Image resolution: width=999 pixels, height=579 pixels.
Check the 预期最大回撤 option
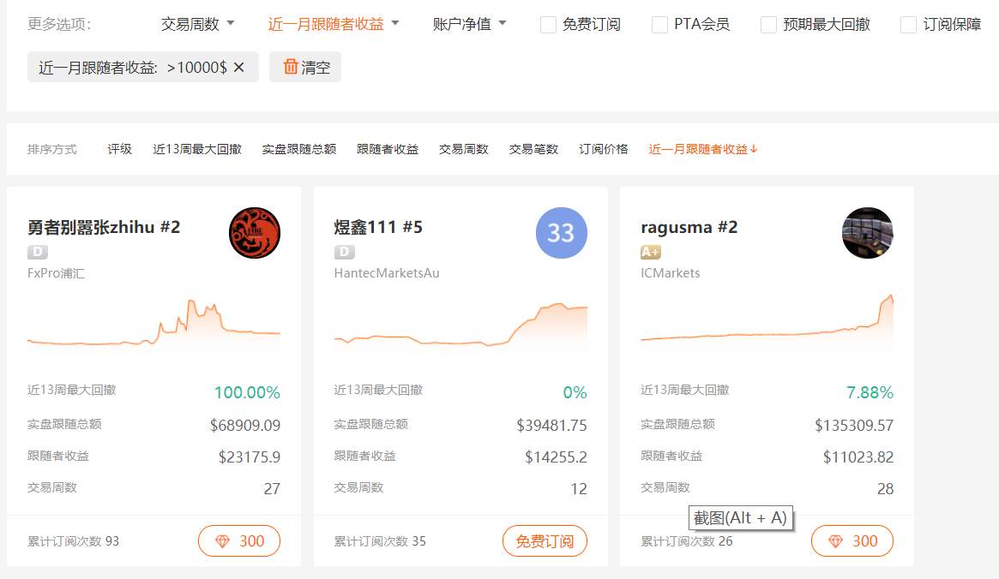click(769, 25)
